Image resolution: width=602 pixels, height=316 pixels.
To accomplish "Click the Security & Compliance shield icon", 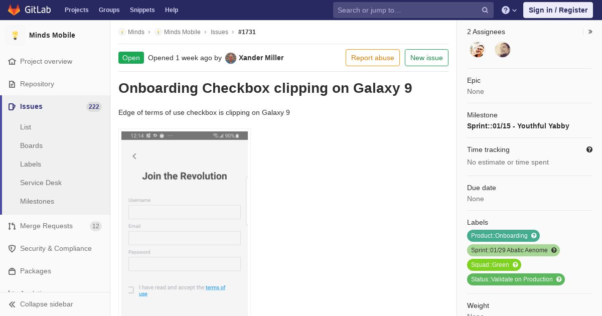I will (x=12, y=248).
